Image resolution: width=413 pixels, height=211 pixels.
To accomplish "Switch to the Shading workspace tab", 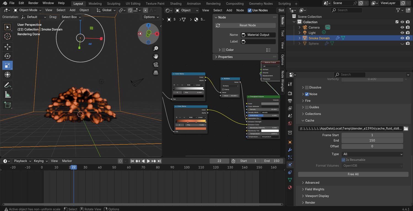I will tap(176, 4).
